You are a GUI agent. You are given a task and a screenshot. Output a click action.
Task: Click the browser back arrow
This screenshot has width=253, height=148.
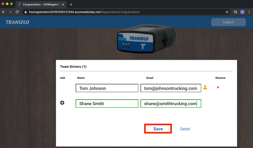4,12
